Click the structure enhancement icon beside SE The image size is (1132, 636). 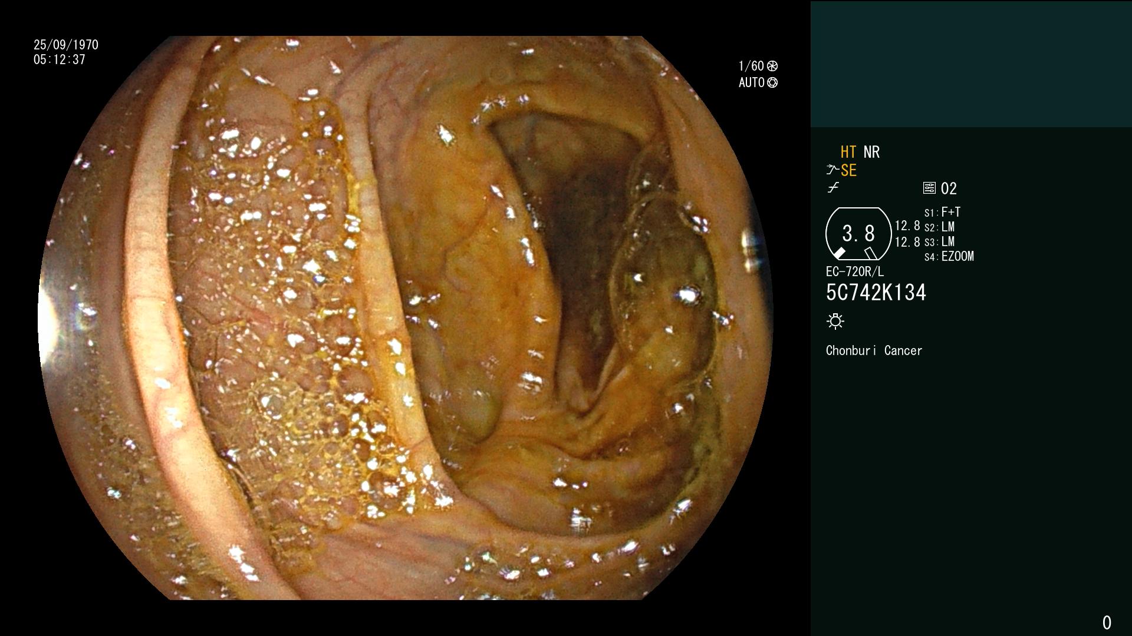coord(832,170)
